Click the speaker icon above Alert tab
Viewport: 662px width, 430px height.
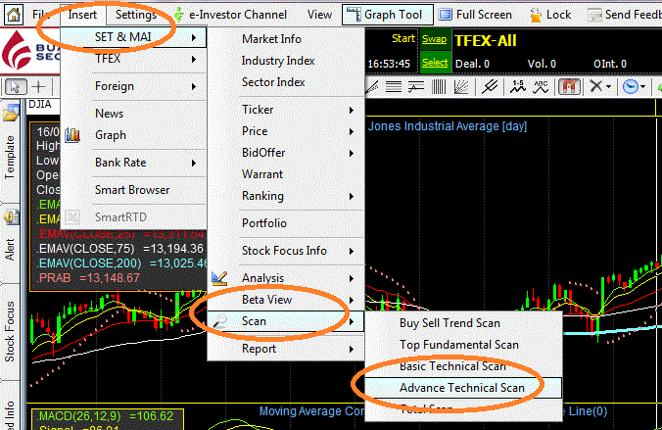point(11,217)
